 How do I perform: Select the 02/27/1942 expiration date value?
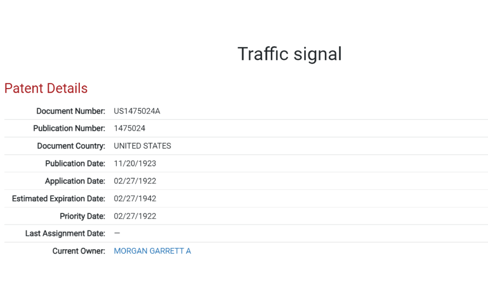click(x=135, y=199)
